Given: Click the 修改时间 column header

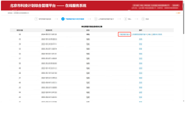Looking at the screenshot, I should (49, 30).
